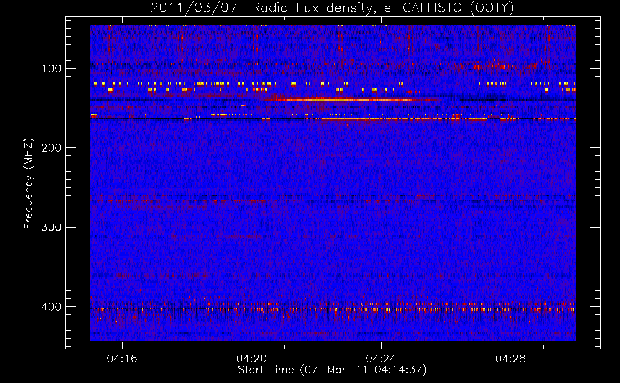Click the 'Frequency (MHZ)' axis label

click(x=29, y=183)
